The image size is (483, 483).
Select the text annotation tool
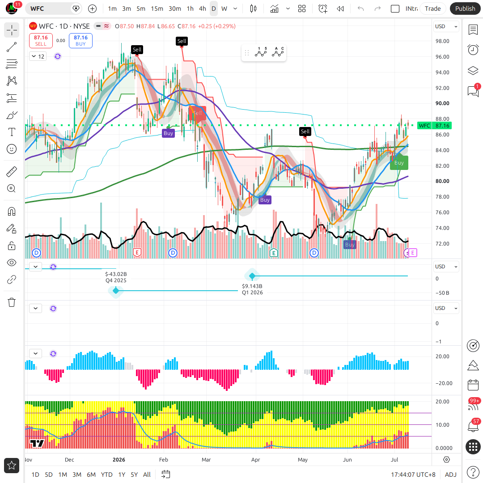[x=12, y=132]
